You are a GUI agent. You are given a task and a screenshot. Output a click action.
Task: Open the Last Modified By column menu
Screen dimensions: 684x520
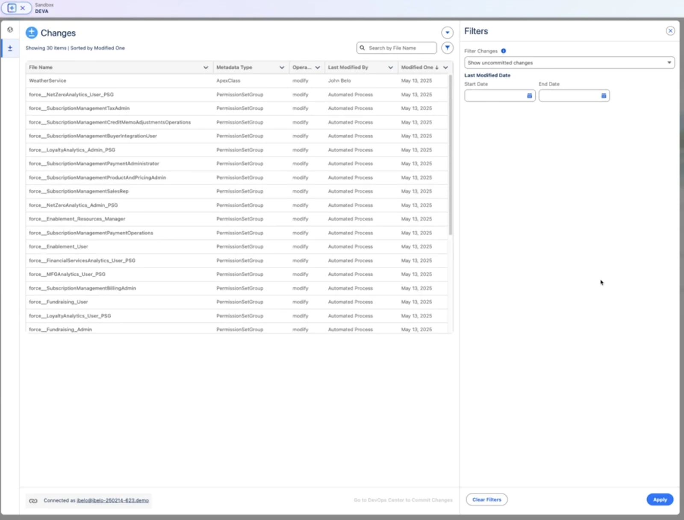(x=390, y=68)
